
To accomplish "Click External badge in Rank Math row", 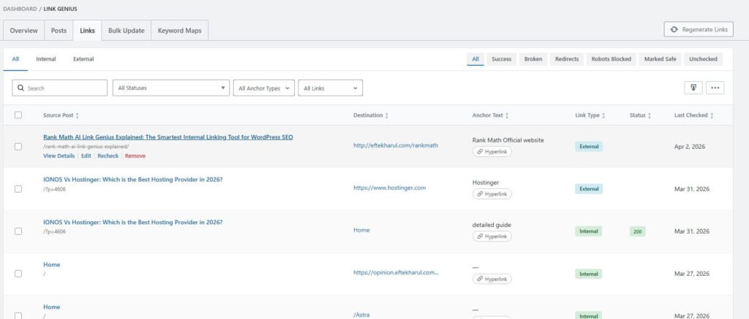I will tap(589, 147).
